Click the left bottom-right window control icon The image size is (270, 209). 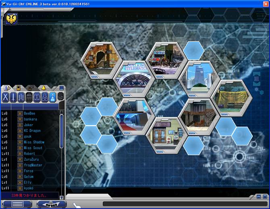[x=259, y=197]
